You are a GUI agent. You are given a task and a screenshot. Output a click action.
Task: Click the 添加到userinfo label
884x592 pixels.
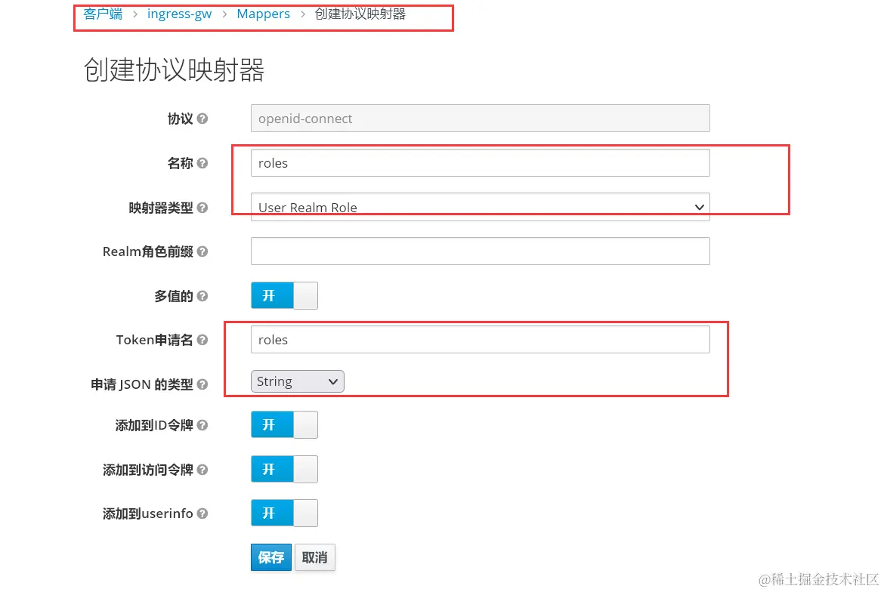point(147,513)
